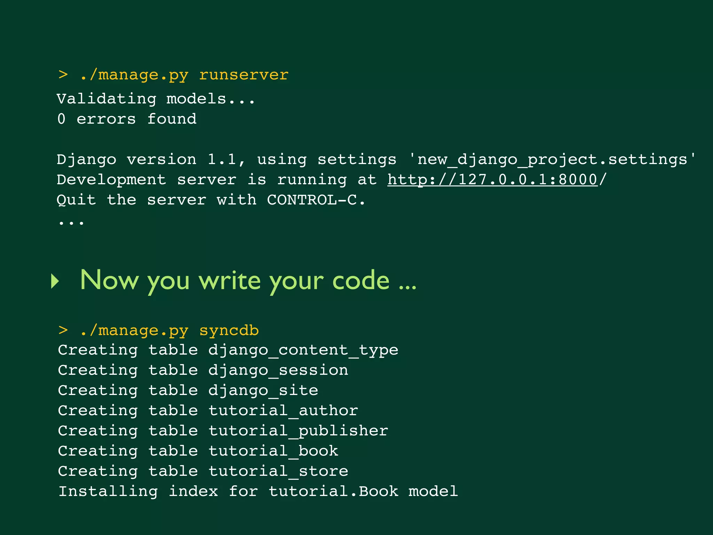The height and width of the screenshot is (535, 713).
Task: Click the '0 errors found' line
Action: point(127,119)
